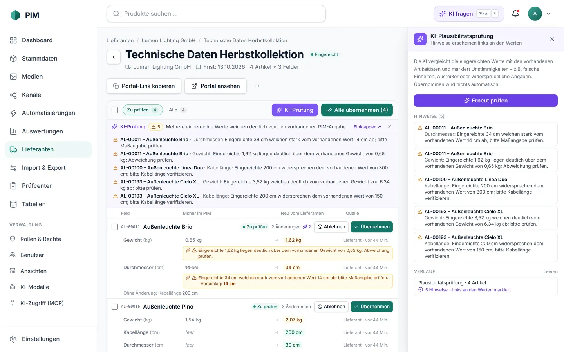564x352 pixels.
Task: Click Alle übernehmen (4) button
Action: click(357, 110)
